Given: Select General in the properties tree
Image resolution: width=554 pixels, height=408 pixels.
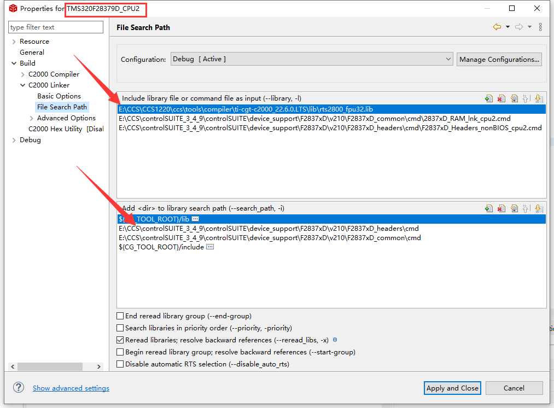Looking at the screenshot, I should [32, 53].
